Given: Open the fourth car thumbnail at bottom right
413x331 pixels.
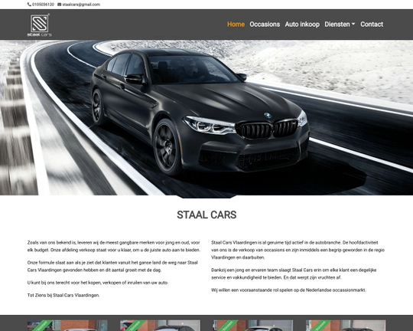Looking at the screenshot, I should pyautogui.click(x=346, y=326).
